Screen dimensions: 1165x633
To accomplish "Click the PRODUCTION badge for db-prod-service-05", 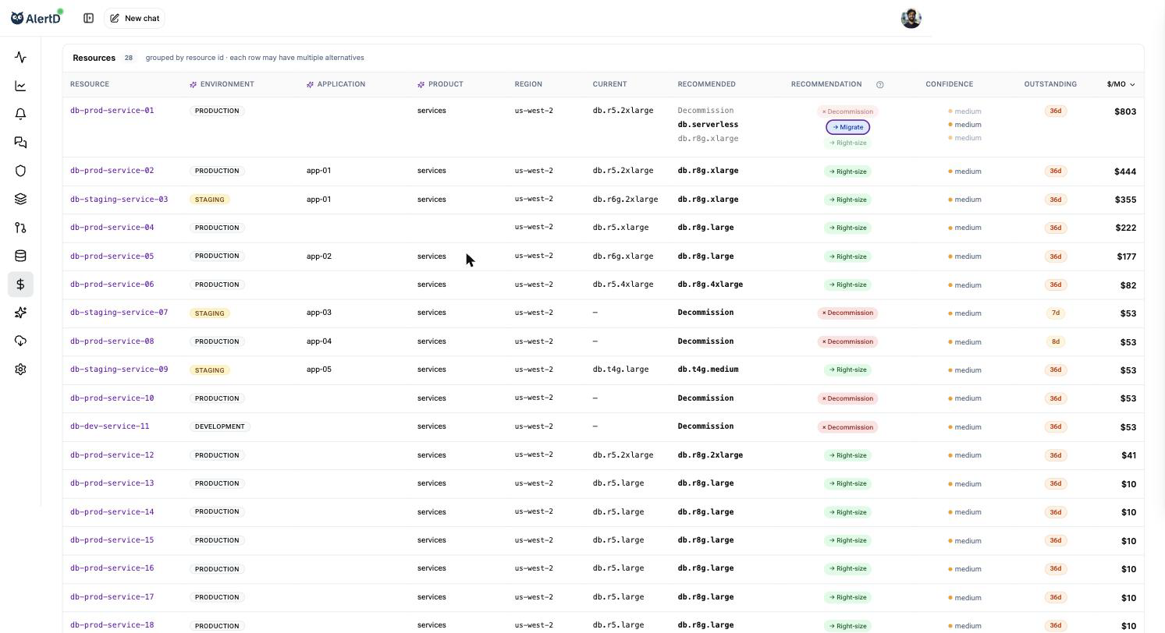I will (217, 256).
